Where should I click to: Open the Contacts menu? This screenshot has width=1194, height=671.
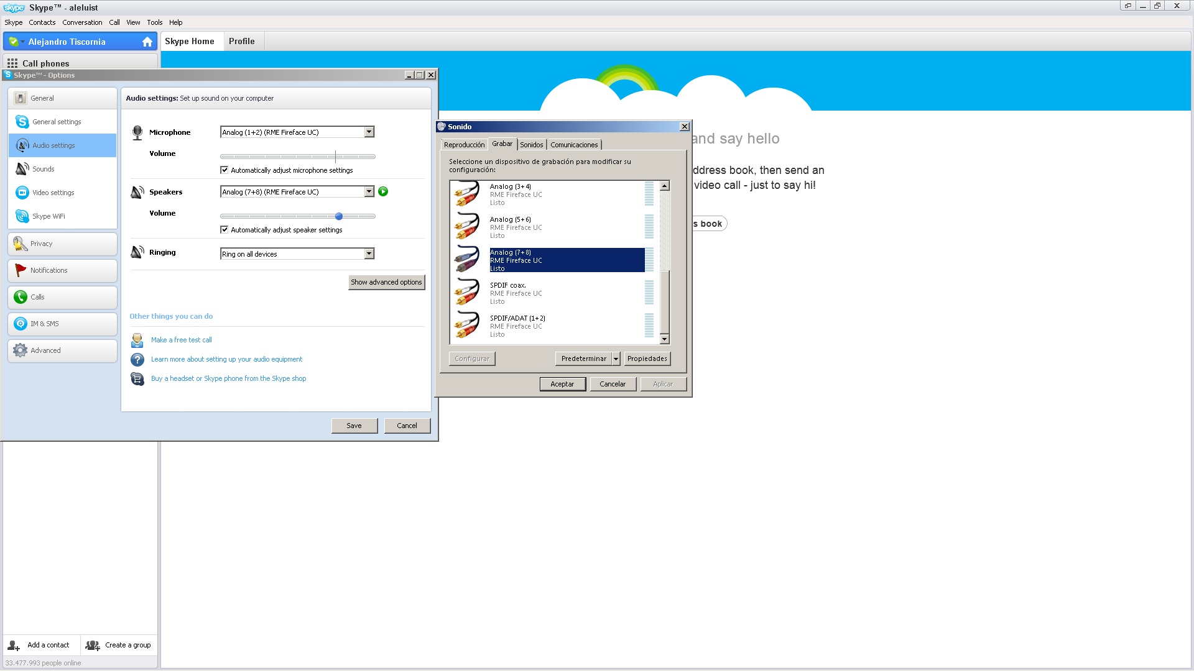(x=42, y=22)
